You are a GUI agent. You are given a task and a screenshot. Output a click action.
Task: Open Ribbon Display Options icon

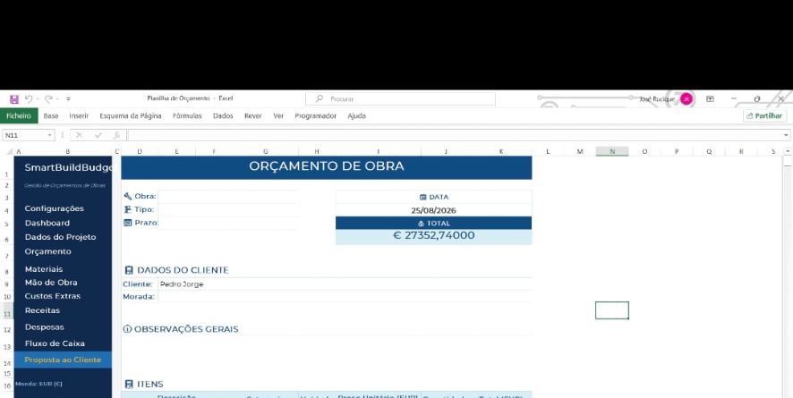tap(710, 99)
